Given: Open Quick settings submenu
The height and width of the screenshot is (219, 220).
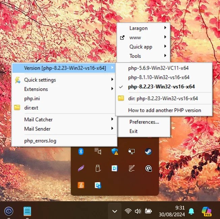Looking at the screenshot, I should coord(64,80).
